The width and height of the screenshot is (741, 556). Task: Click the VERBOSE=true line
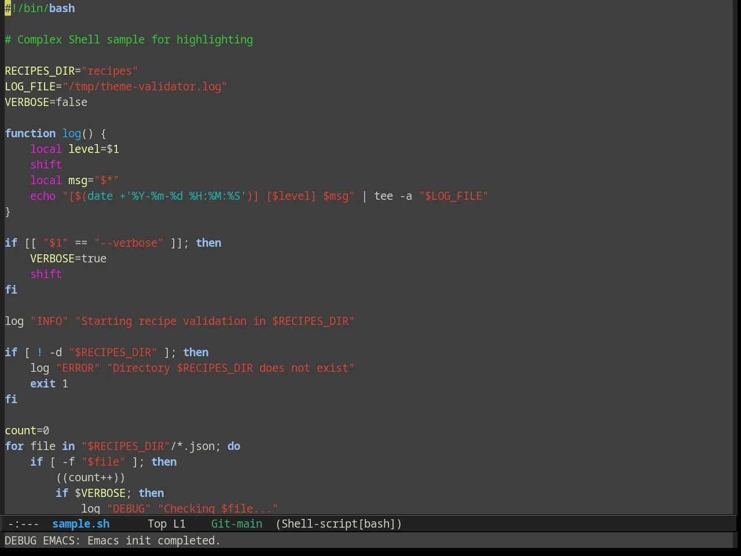click(68, 258)
